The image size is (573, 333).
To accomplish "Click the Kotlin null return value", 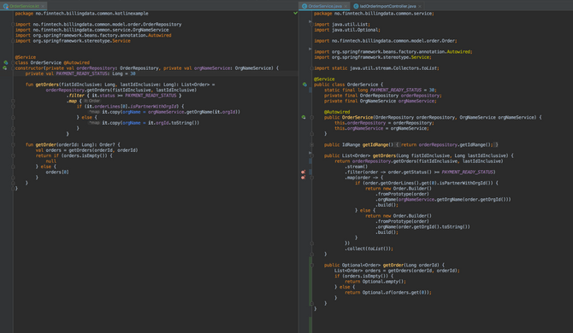I will tap(50, 161).
